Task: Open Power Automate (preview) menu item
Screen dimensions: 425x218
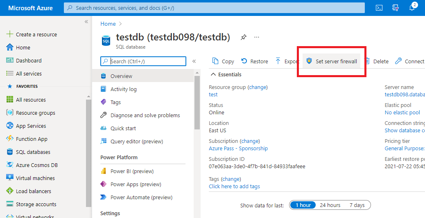Action: tap(142, 197)
